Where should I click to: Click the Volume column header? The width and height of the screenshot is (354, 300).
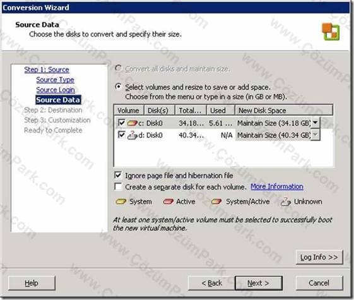pos(129,111)
